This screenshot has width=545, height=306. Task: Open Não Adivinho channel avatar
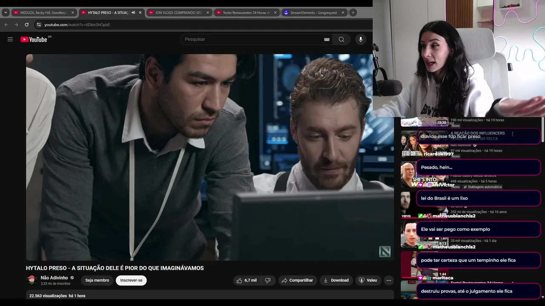(x=32, y=280)
